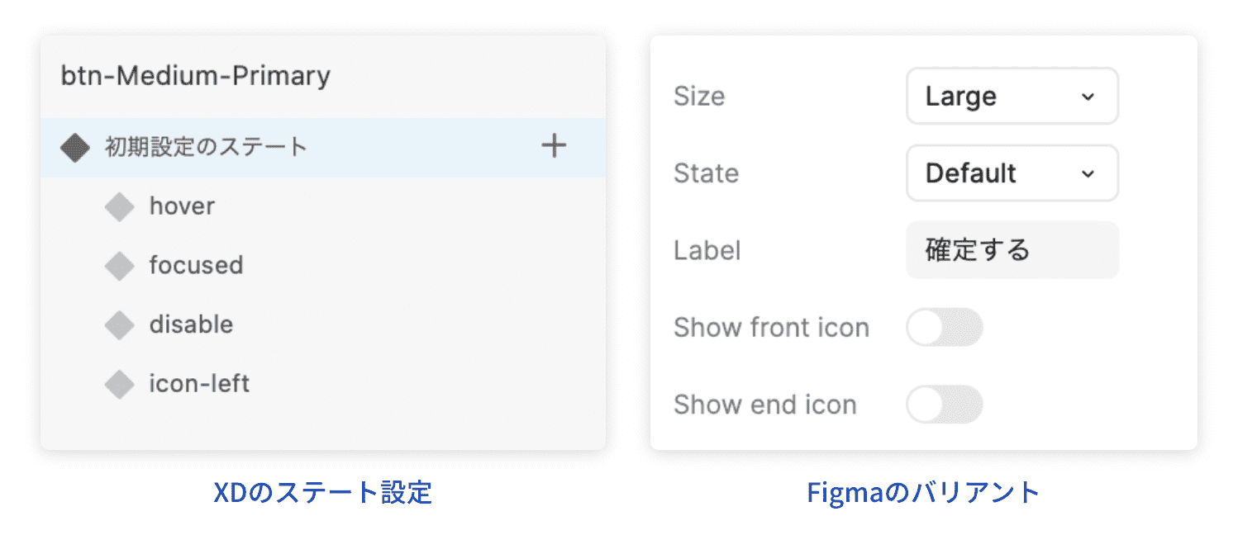
Task: Select a different value from the State combo
Action: point(1012,173)
